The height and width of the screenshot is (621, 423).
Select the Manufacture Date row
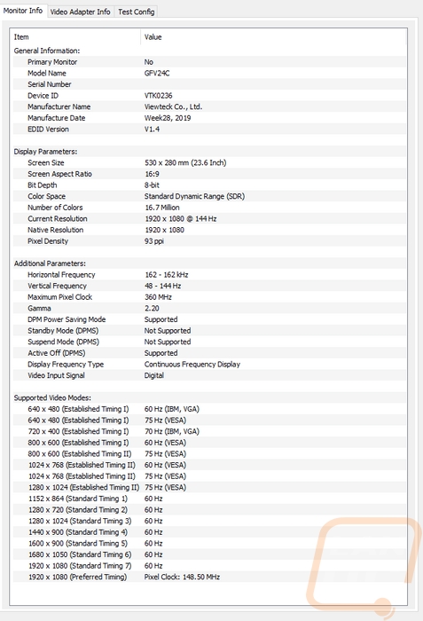point(209,118)
